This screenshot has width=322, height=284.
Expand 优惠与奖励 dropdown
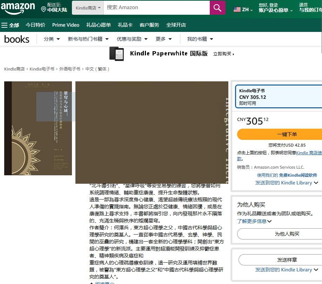tap(132, 39)
